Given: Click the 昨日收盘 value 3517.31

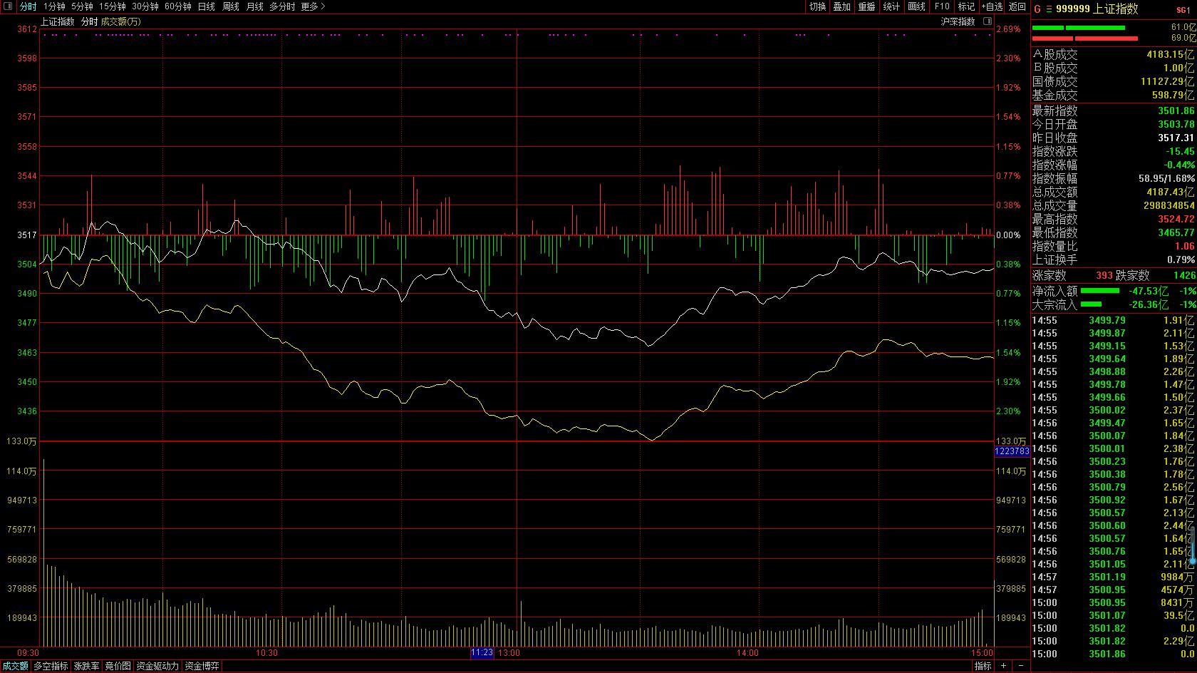Looking at the screenshot, I should 1176,138.
